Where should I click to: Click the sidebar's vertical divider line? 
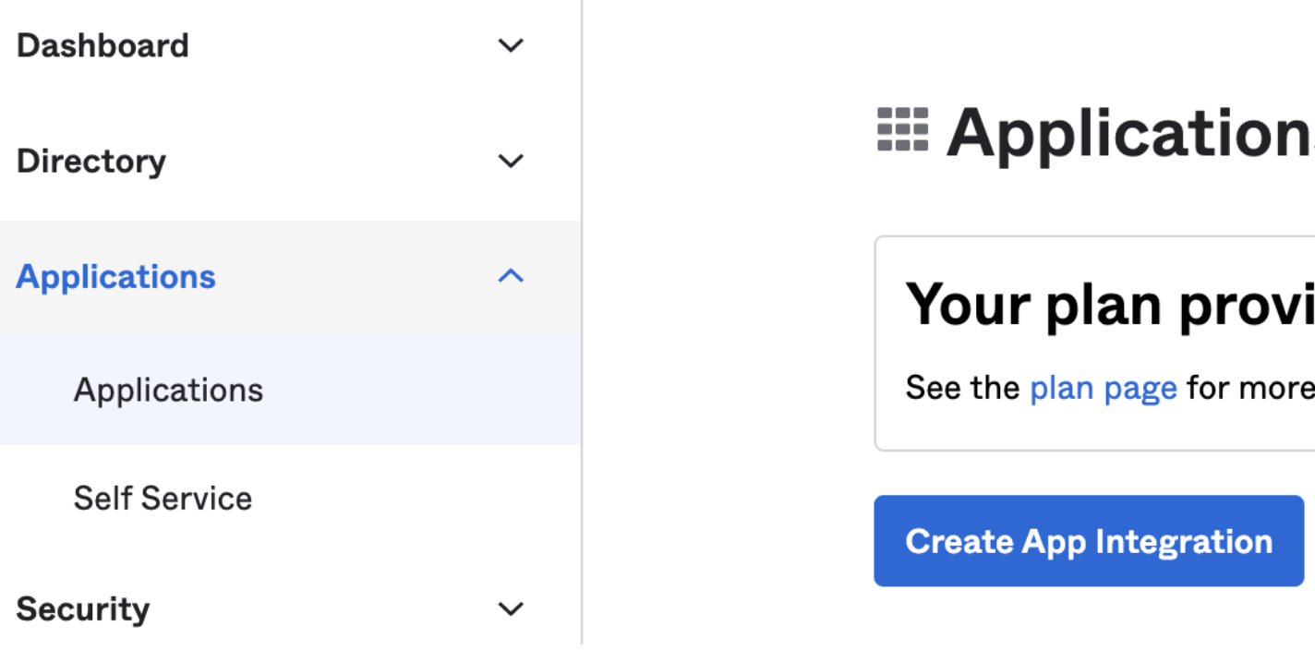pyautogui.click(x=582, y=323)
